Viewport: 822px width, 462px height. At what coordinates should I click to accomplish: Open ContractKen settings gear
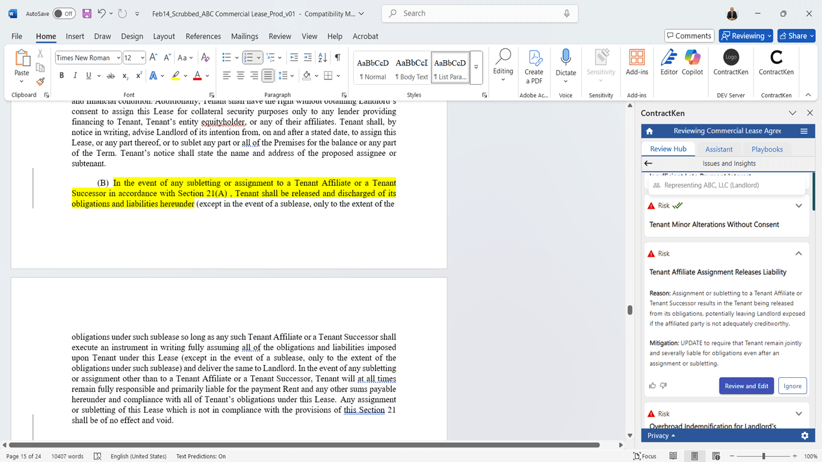(805, 436)
